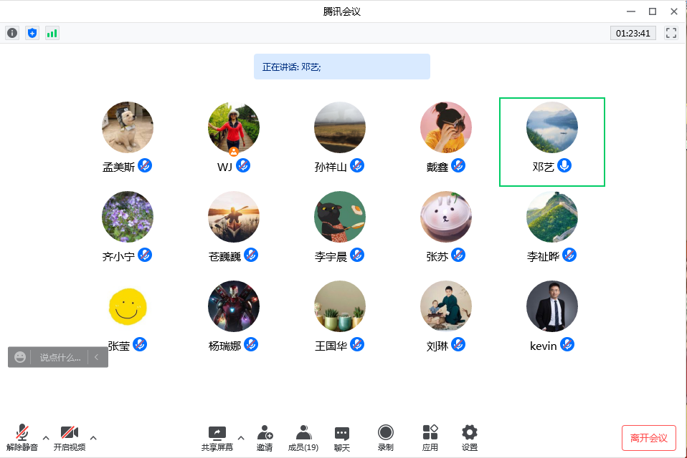The width and height of the screenshot is (687, 458).
Task: Open the Chat (聊天) panel
Action: (x=342, y=438)
